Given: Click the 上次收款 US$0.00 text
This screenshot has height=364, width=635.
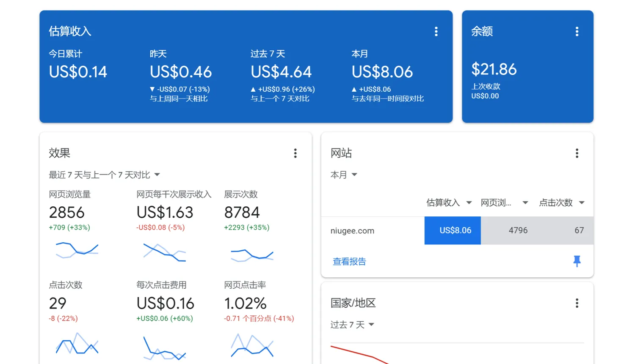Looking at the screenshot, I should [x=486, y=91].
